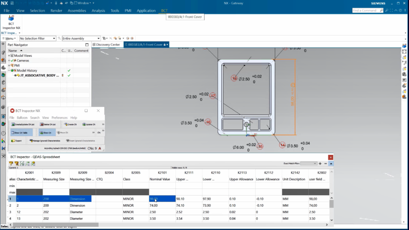The height and width of the screenshot is (230, 409).
Task: Open the Exact Match Filter combo box
Action: 309,163
